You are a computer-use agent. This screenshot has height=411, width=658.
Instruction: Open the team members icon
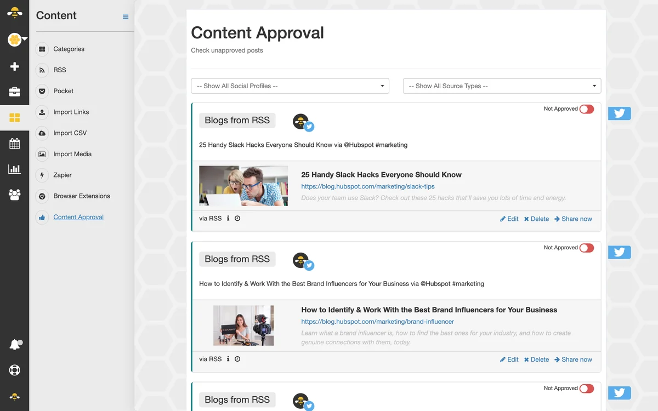(x=15, y=194)
